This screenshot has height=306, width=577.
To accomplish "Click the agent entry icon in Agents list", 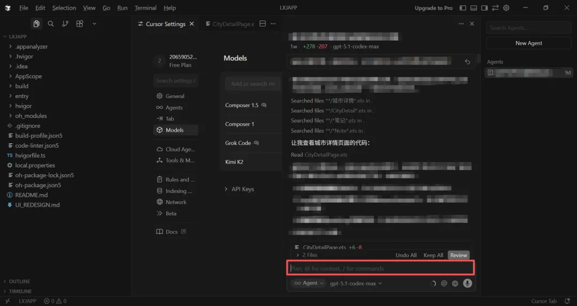I will pyautogui.click(x=490, y=73).
